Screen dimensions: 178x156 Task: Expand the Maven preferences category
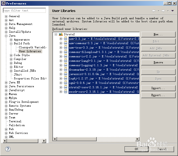click(6, 94)
